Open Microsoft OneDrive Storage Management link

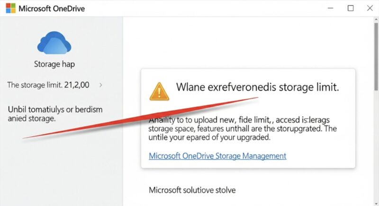pyautogui.click(x=217, y=156)
